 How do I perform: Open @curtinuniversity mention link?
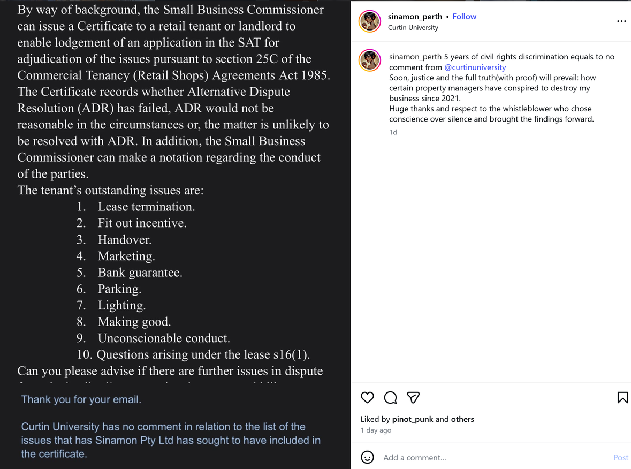tap(475, 67)
